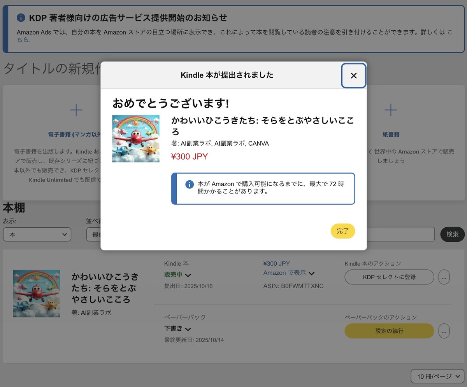The image size is (467, 387).
Task: Open the 表示 filter dropdown showing 本
Action: pos(37,234)
